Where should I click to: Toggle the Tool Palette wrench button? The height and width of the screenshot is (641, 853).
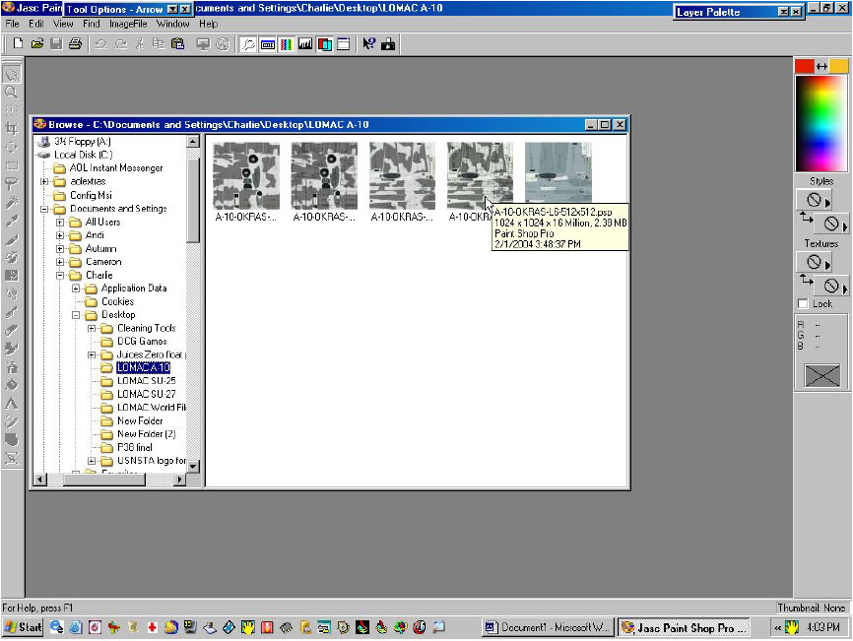248,44
